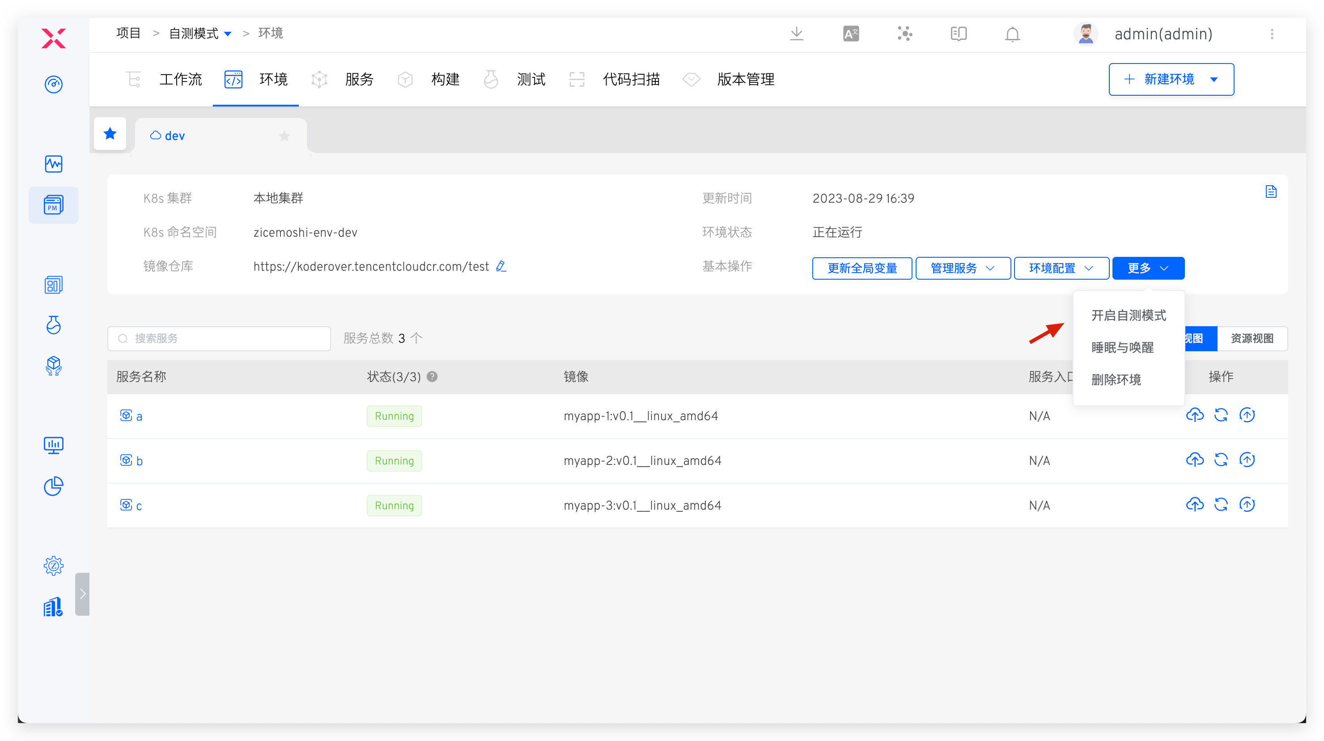Open the language translation icon
The image size is (1324, 741).
(851, 34)
